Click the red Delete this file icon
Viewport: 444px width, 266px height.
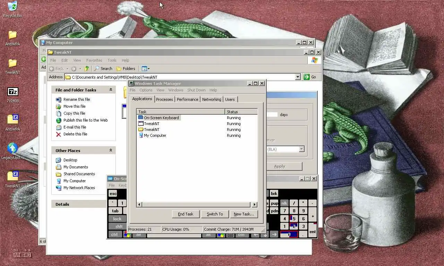pos(58,134)
